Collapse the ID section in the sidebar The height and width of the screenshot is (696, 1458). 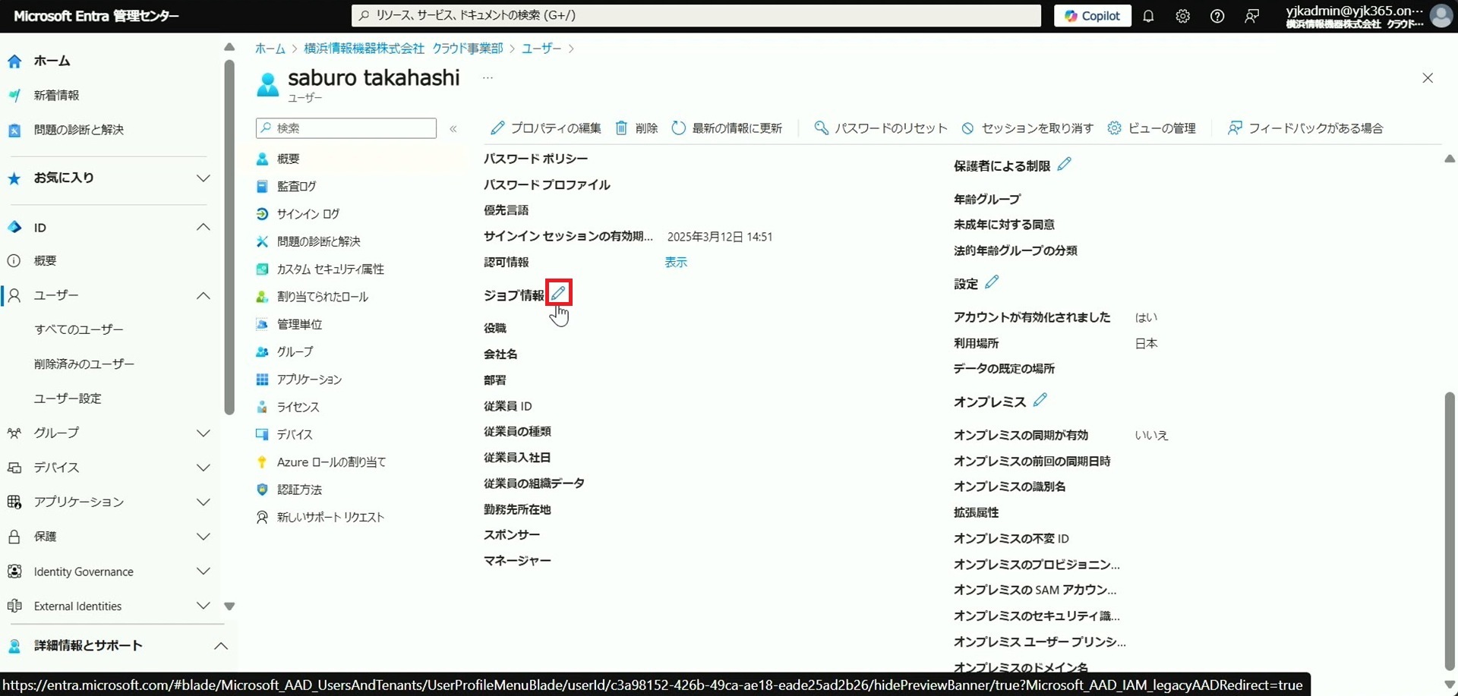click(x=203, y=227)
